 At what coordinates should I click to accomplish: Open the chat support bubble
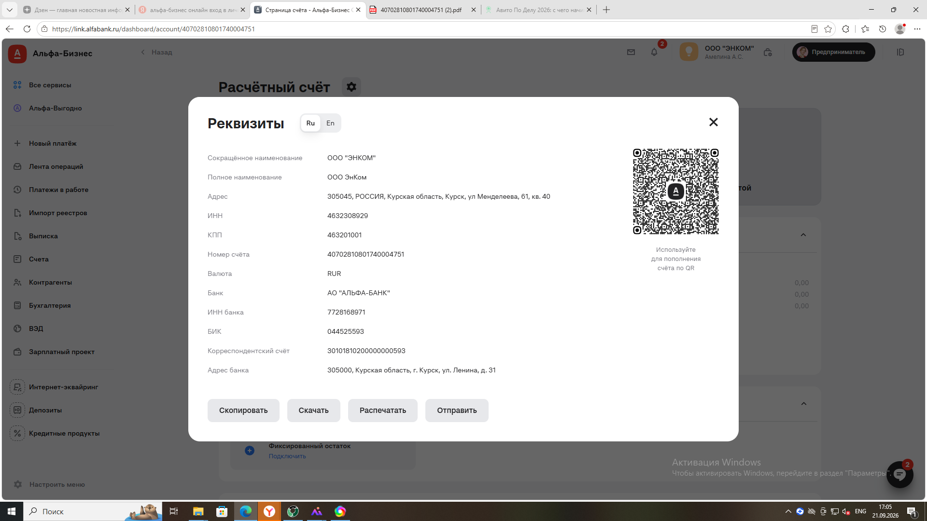899,475
